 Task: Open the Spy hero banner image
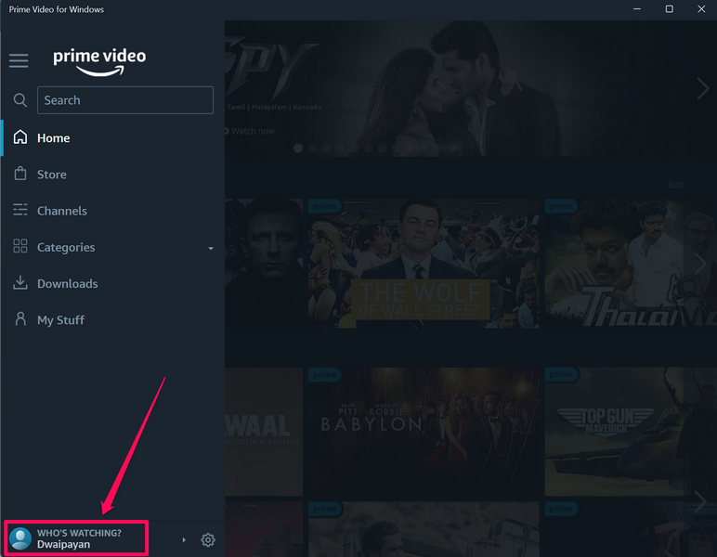[x=471, y=88]
